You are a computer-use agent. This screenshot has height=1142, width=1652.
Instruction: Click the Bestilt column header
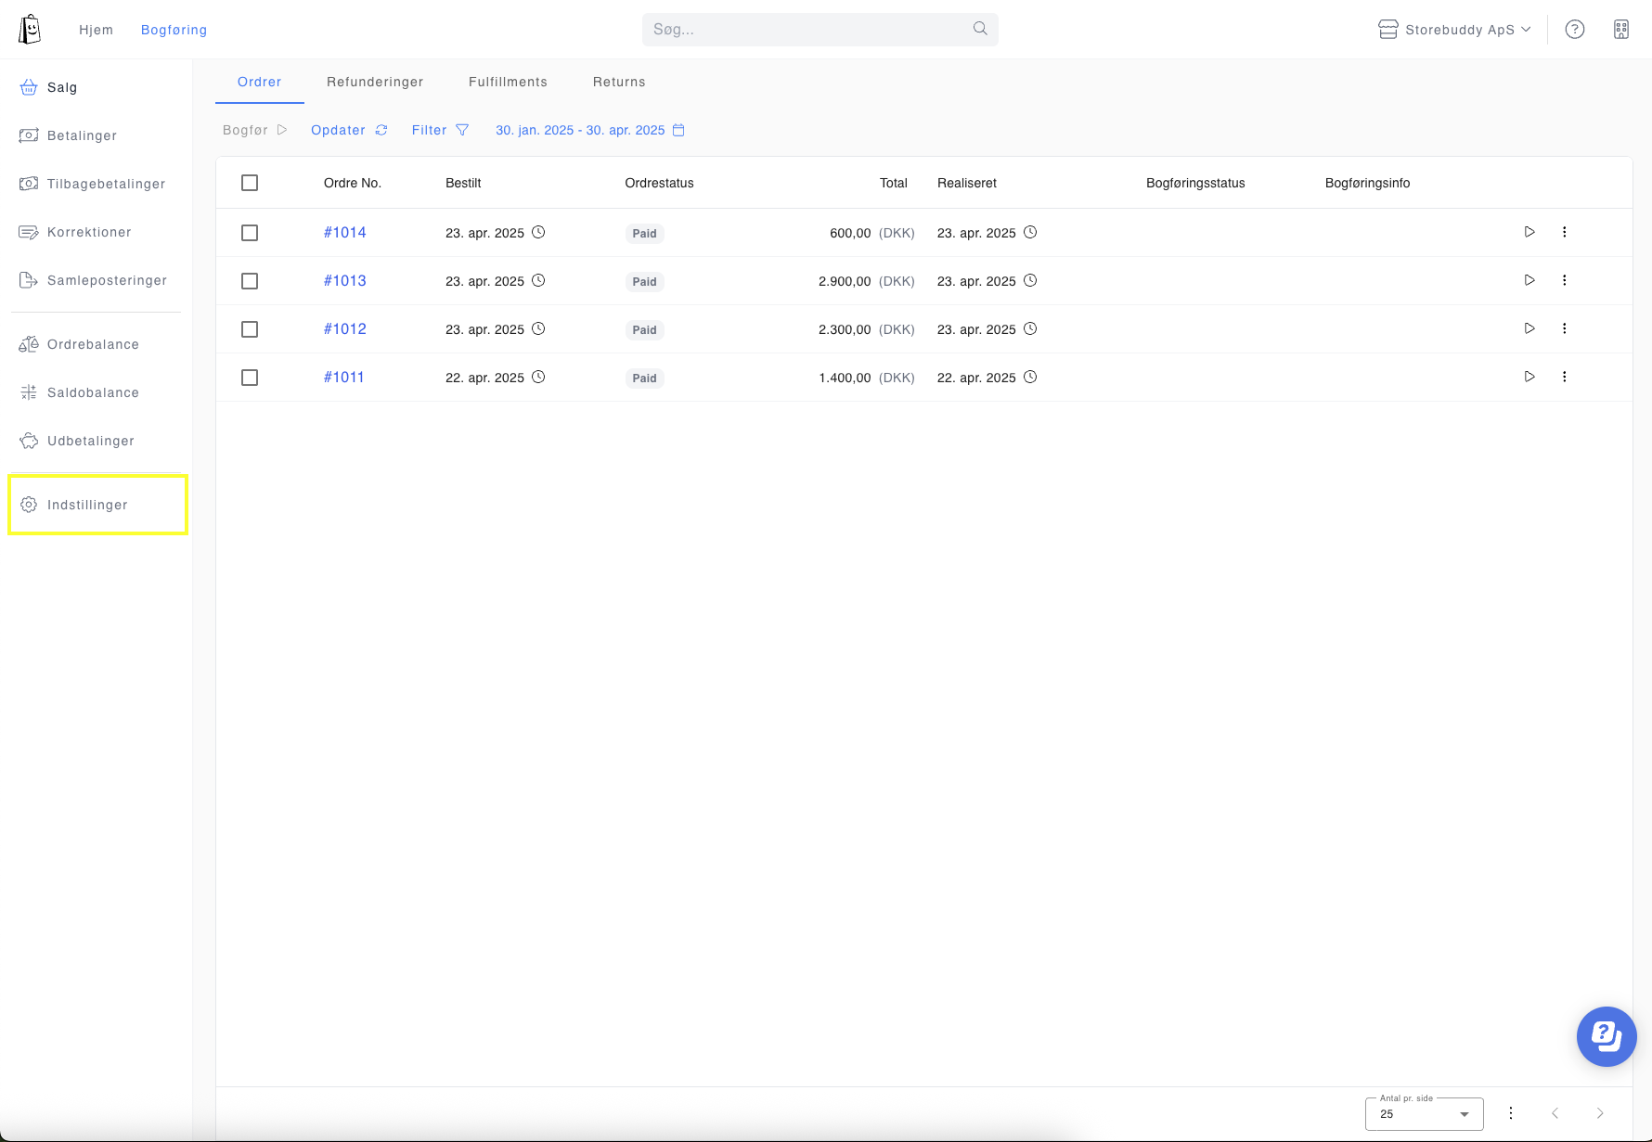point(463,183)
